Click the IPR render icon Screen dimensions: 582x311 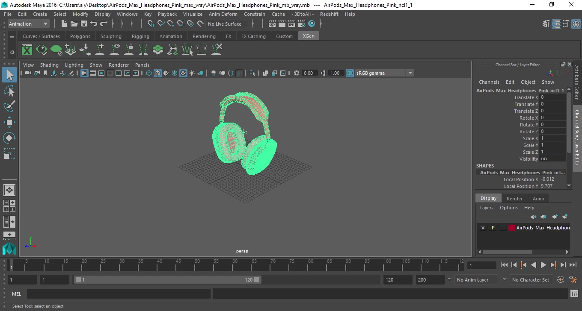pos(292,24)
